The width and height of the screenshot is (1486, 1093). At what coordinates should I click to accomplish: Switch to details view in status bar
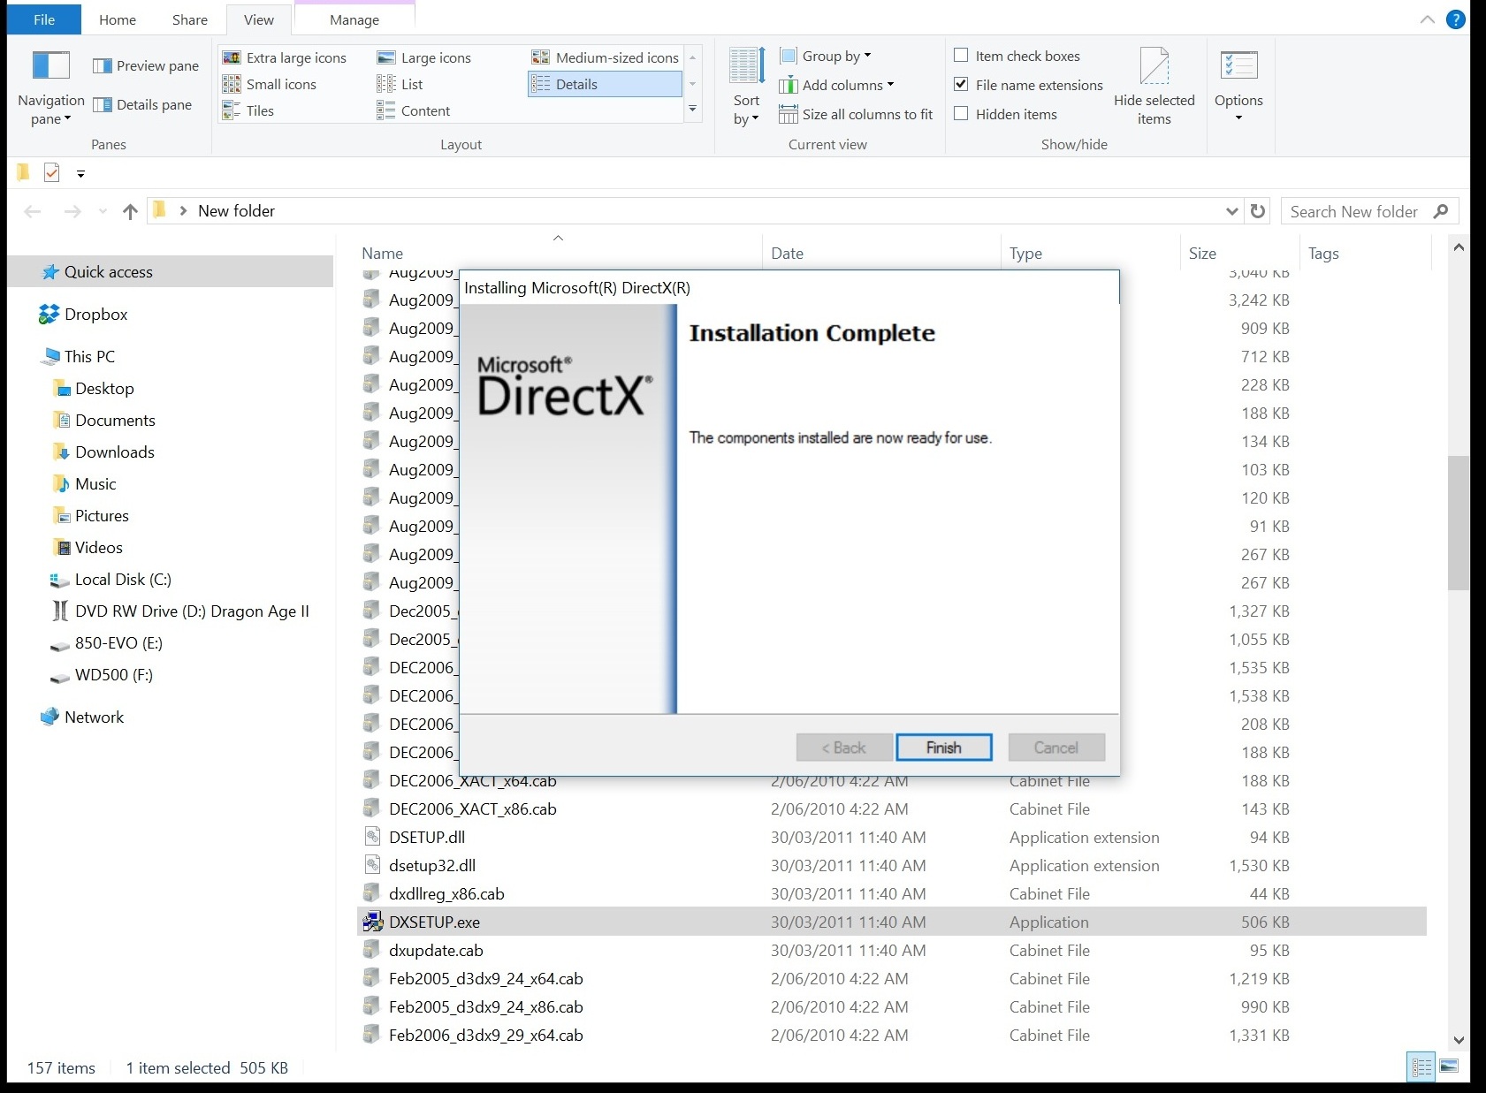click(x=1421, y=1066)
